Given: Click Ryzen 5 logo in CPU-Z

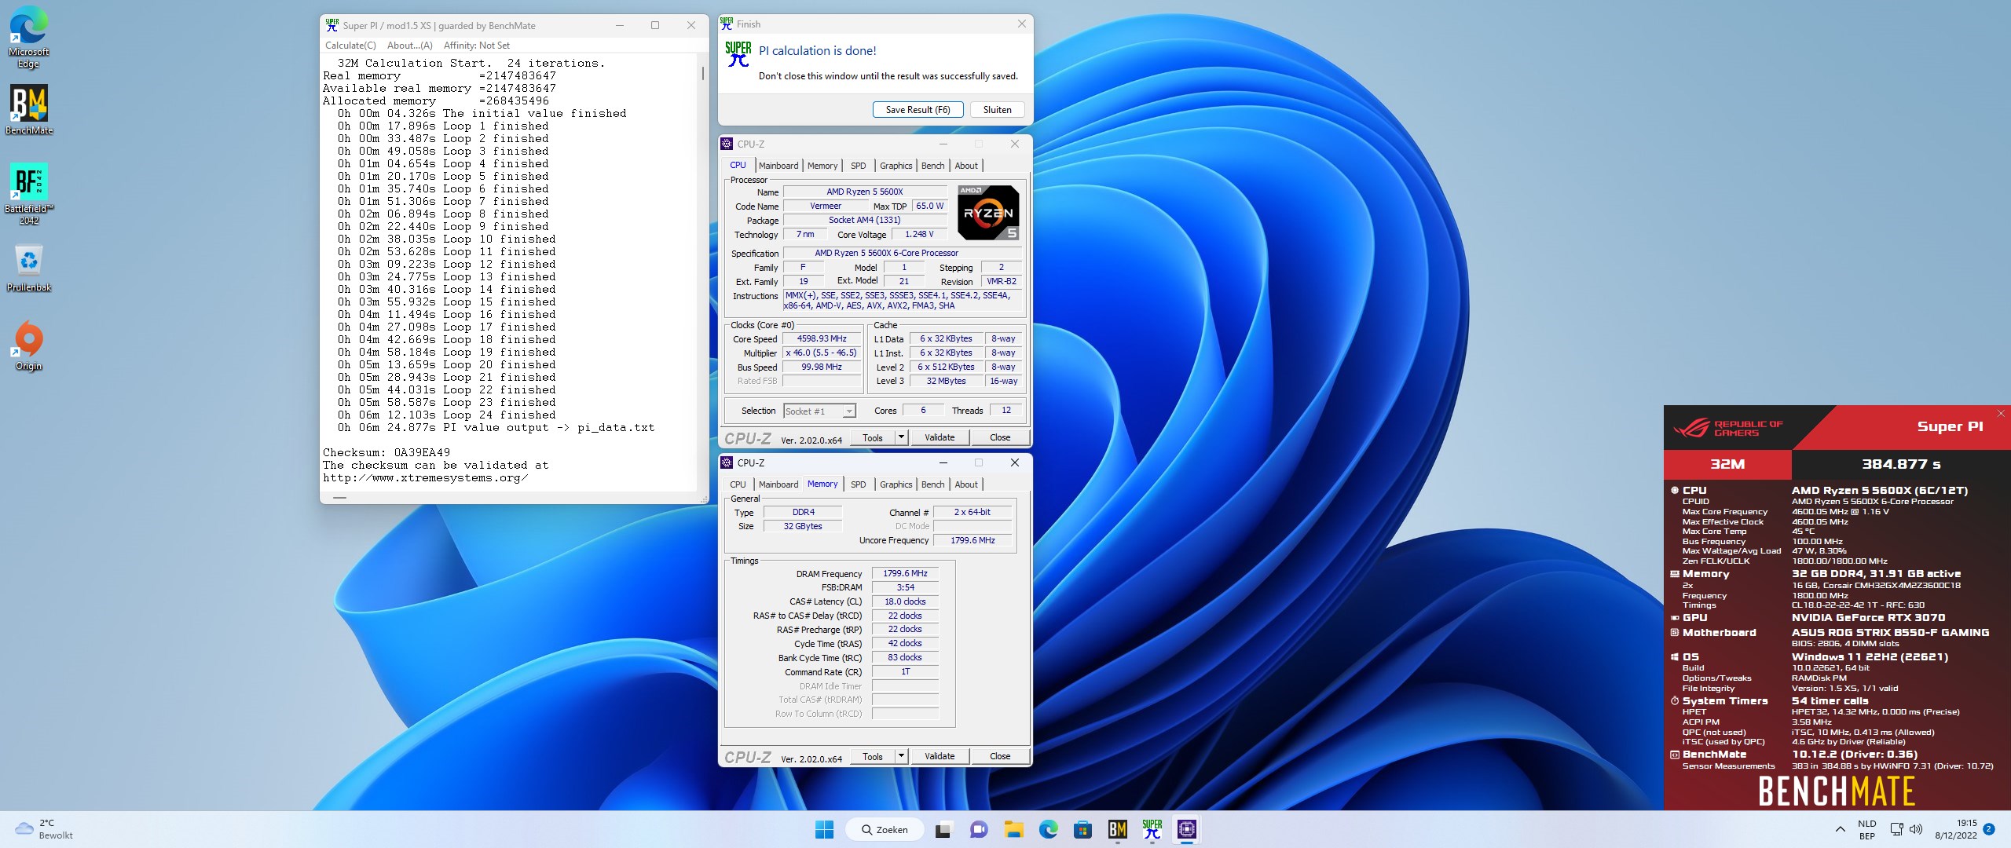Looking at the screenshot, I should (x=988, y=212).
